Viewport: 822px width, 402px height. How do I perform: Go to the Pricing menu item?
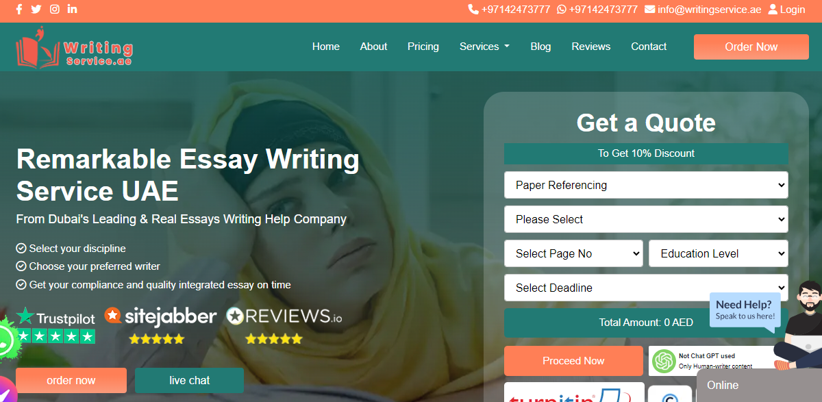pyautogui.click(x=423, y=47)
